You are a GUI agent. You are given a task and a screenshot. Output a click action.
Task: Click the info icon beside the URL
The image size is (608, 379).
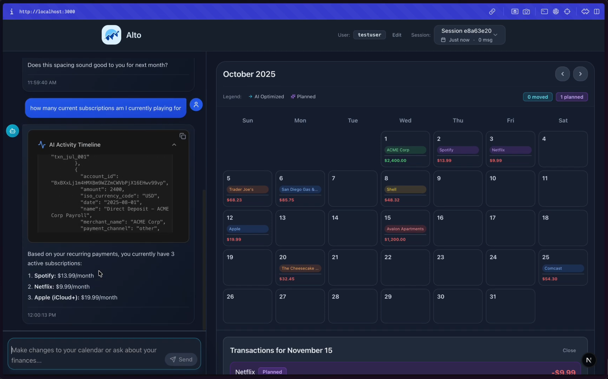tap(11, 12)
